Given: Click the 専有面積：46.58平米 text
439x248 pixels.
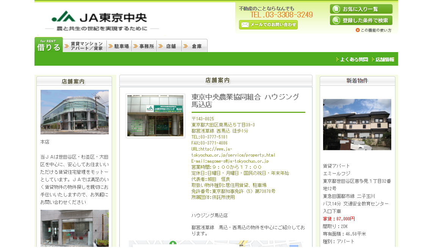Looking at the screenshot, I should coord(344,234).
